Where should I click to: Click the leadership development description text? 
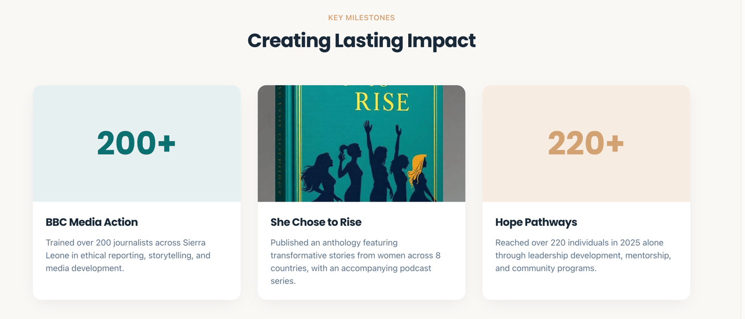pos(583,255)
